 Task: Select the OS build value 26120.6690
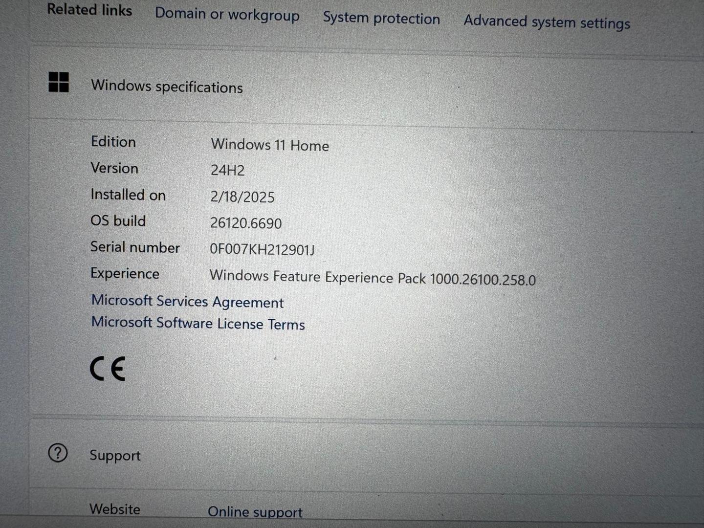246,223
